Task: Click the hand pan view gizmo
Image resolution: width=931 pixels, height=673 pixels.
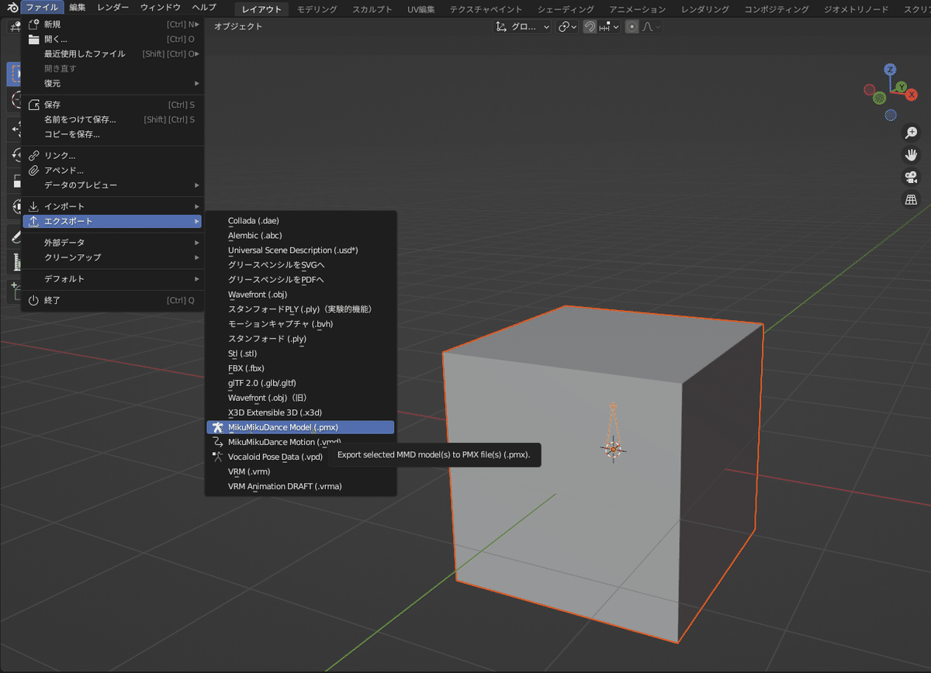Action: [x=912, y=155]
